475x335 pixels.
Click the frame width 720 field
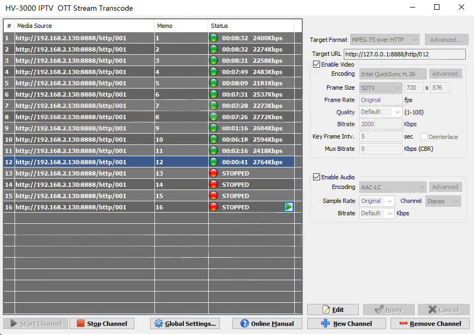point(414,88)
